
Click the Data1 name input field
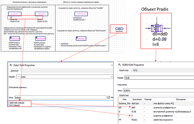click(x=60, y=97)
